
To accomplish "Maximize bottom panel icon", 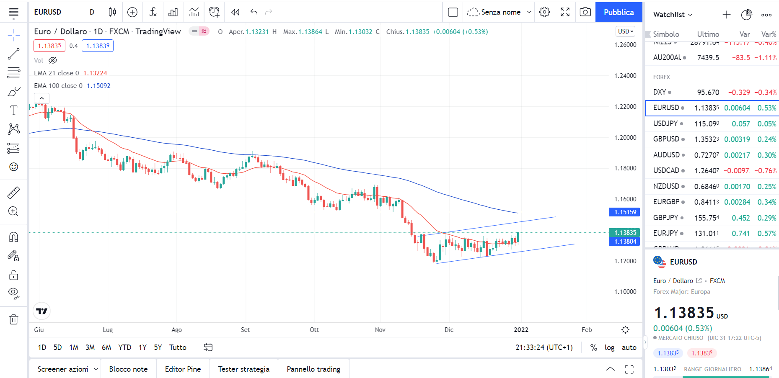I will pos(629,369).
